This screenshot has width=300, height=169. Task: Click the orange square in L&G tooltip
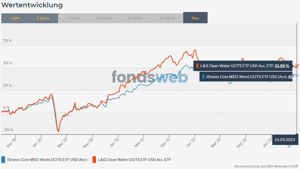coord(198,66)
